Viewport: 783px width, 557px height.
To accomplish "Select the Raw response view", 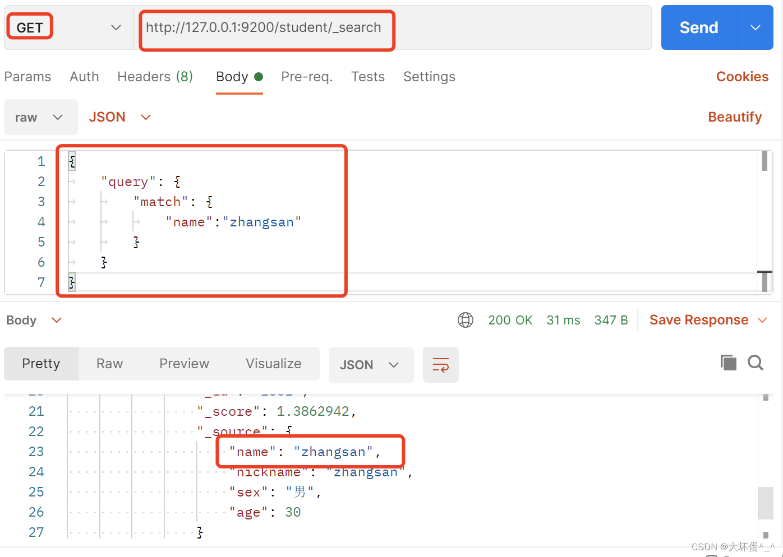I will point(109,364).
